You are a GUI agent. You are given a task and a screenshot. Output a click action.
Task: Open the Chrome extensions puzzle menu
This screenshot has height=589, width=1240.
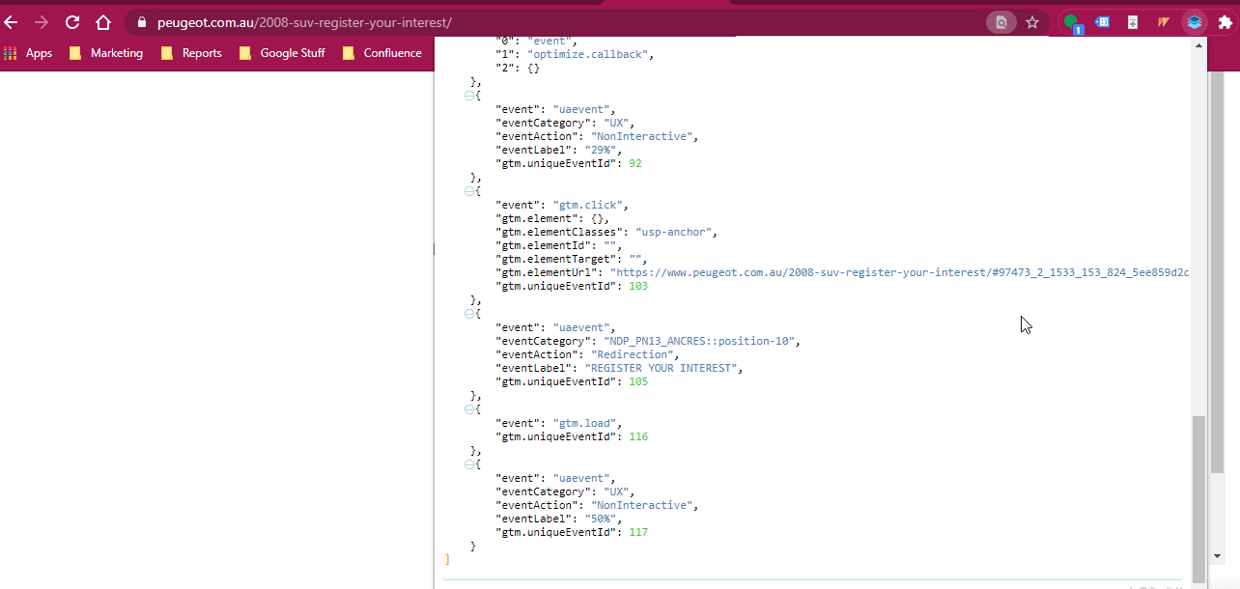click(x=1225, y=22)
